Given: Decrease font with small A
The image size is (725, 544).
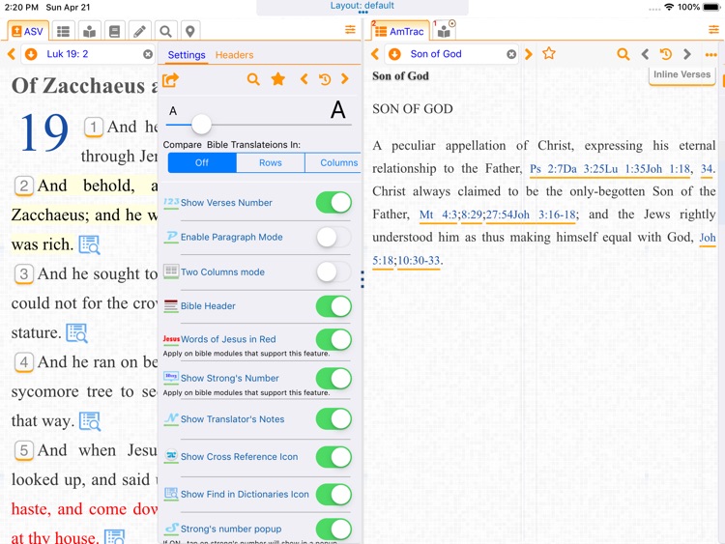Looking at the screenshot, I should 173,111.
